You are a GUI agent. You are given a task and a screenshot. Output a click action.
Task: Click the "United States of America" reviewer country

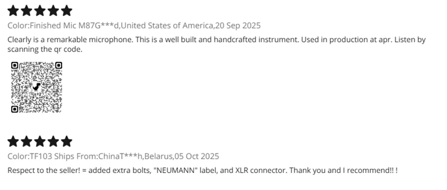pos(169,25)
